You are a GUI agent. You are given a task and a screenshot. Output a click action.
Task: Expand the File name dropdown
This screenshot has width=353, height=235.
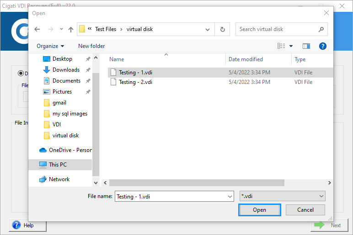coord(230,196)
